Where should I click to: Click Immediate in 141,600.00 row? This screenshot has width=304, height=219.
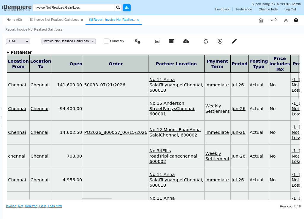pos(217,85)
